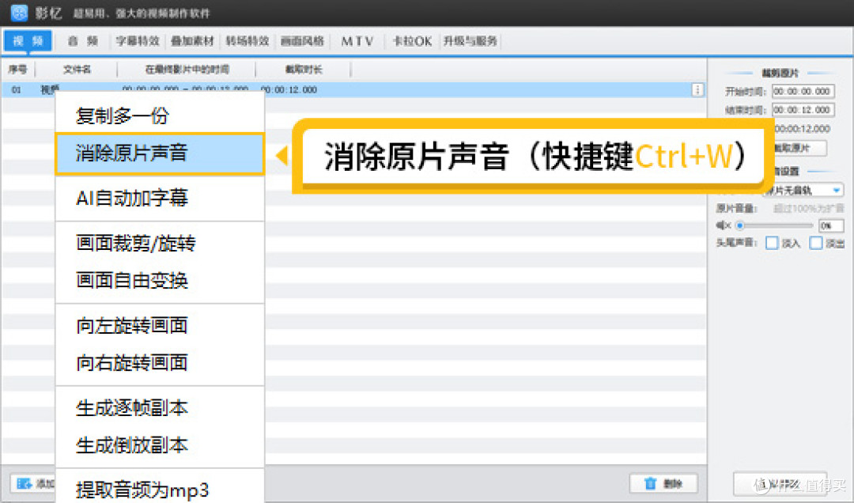The height and width of the screenshot is (503, 854).
Task: Click the 截取原片 button
Action: pos(799,148)
